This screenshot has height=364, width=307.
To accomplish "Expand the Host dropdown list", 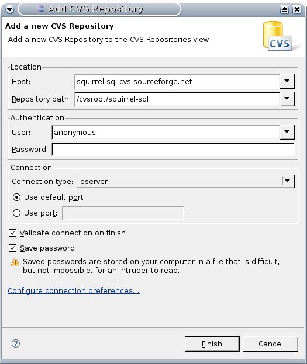I will point(287,81).
